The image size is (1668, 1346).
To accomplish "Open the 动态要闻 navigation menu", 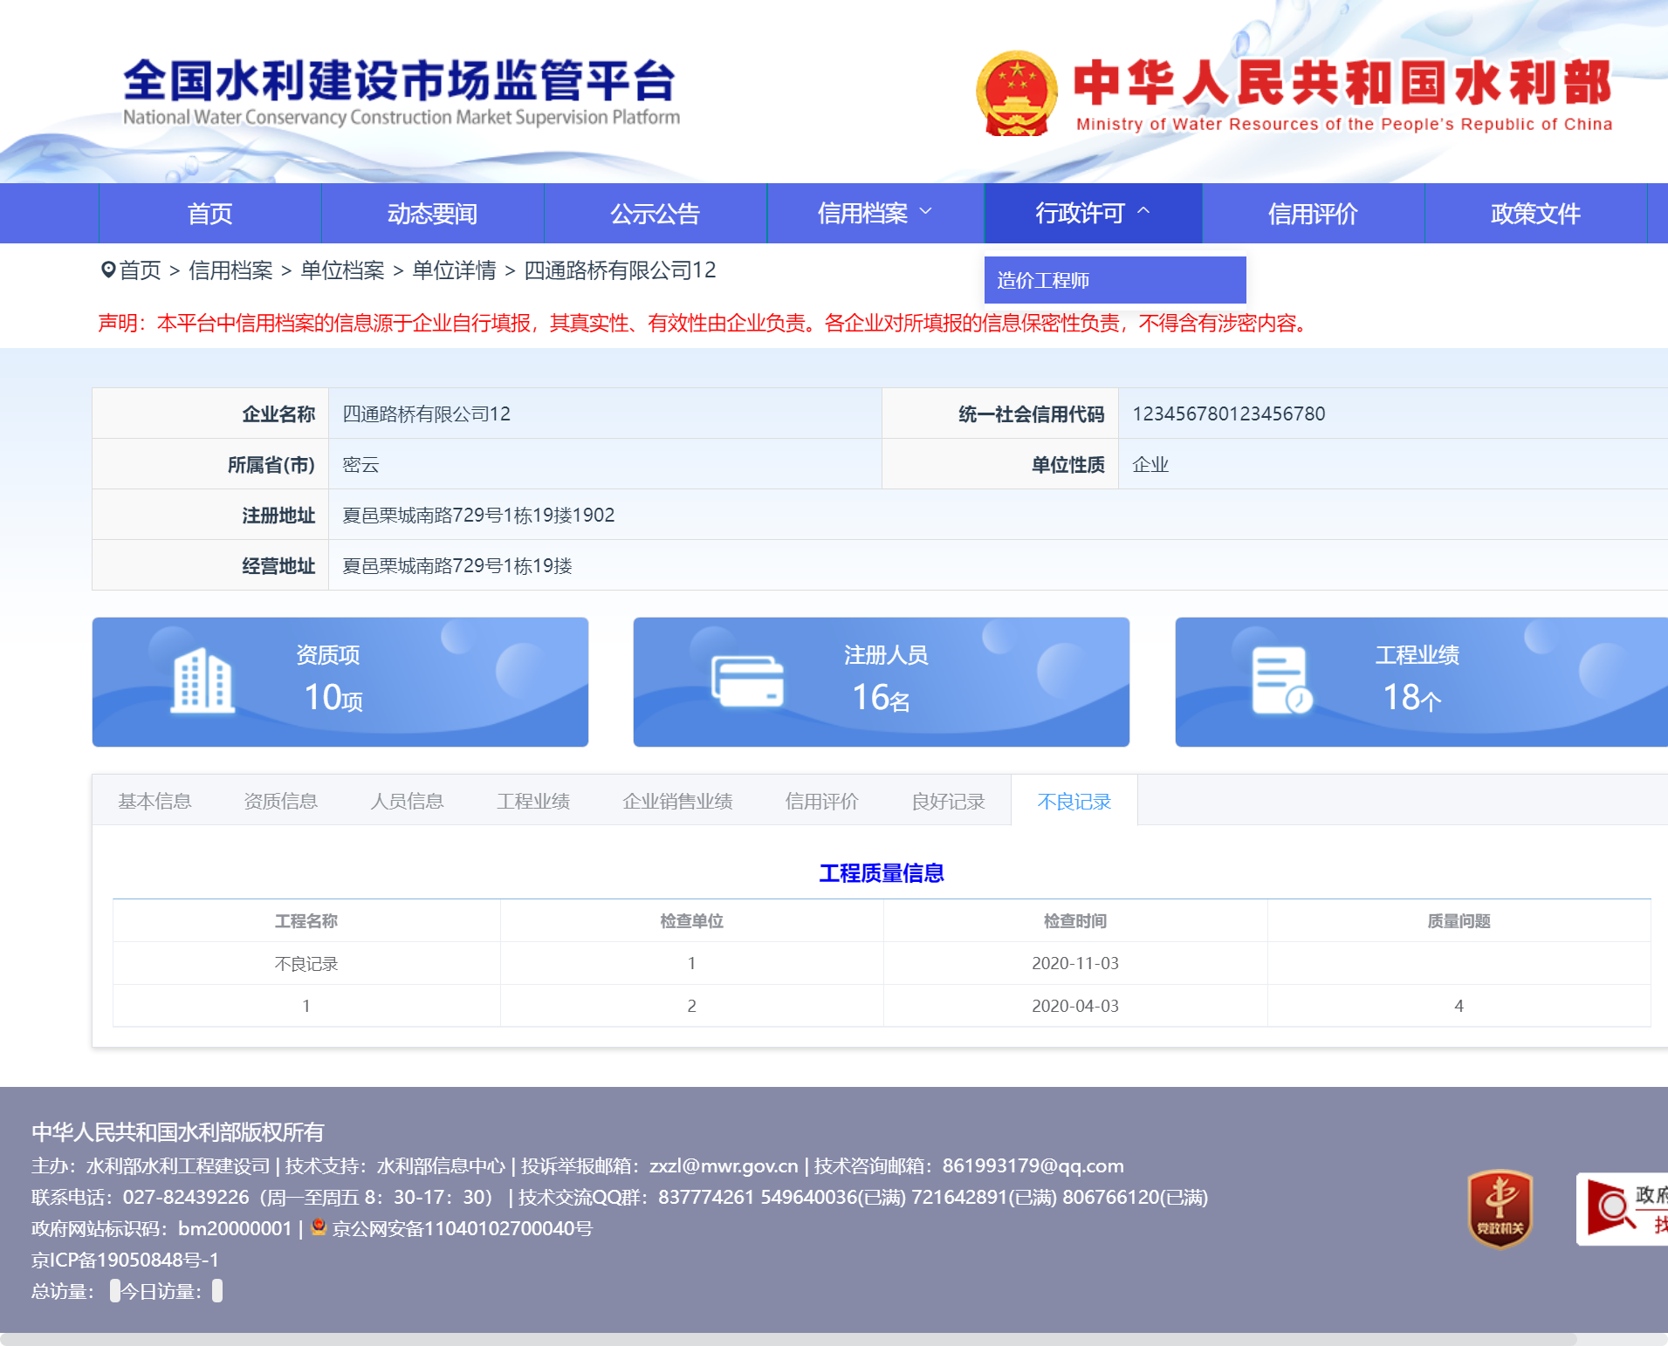I will 432,214.
